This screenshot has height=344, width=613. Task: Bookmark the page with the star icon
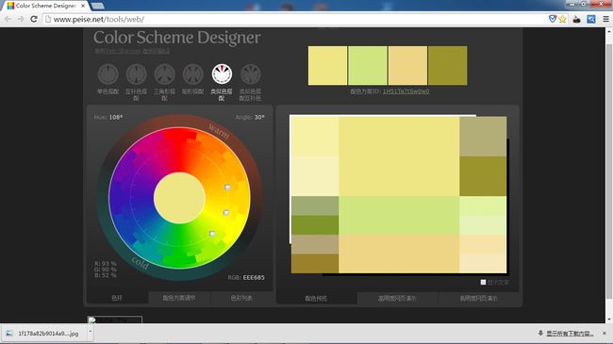pyautogui.click(x=562, y=19)
